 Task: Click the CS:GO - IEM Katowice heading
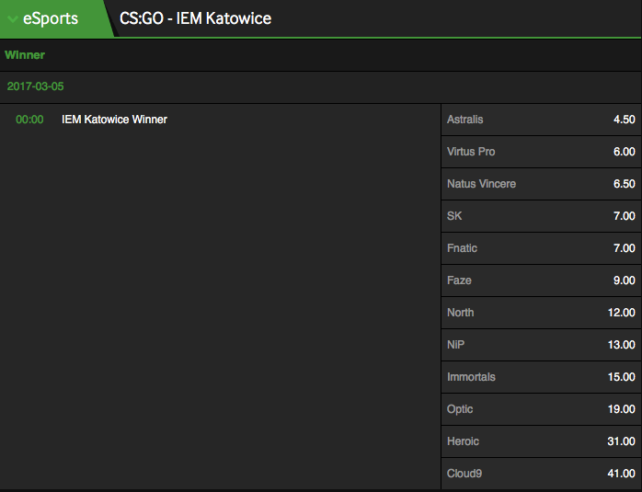(x=195, y=18)
